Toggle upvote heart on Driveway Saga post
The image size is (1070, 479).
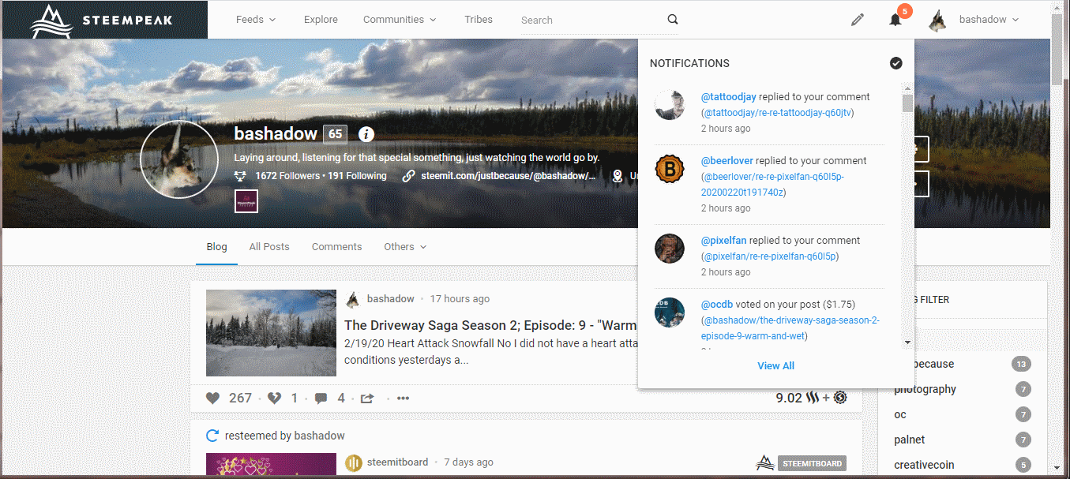[x=212, y=399]
